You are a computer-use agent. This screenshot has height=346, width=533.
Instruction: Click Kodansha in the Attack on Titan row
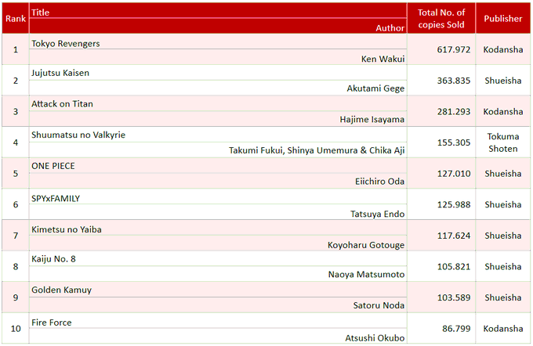503,111
